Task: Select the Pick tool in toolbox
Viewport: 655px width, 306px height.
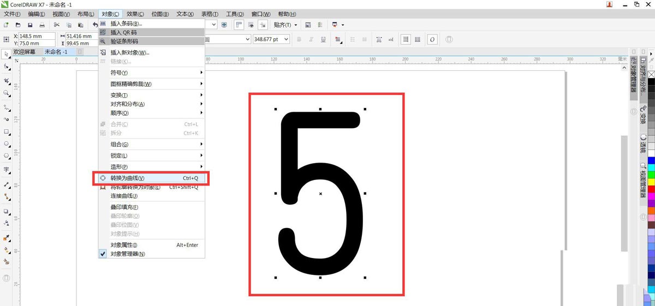Action: tap(6, 54)
